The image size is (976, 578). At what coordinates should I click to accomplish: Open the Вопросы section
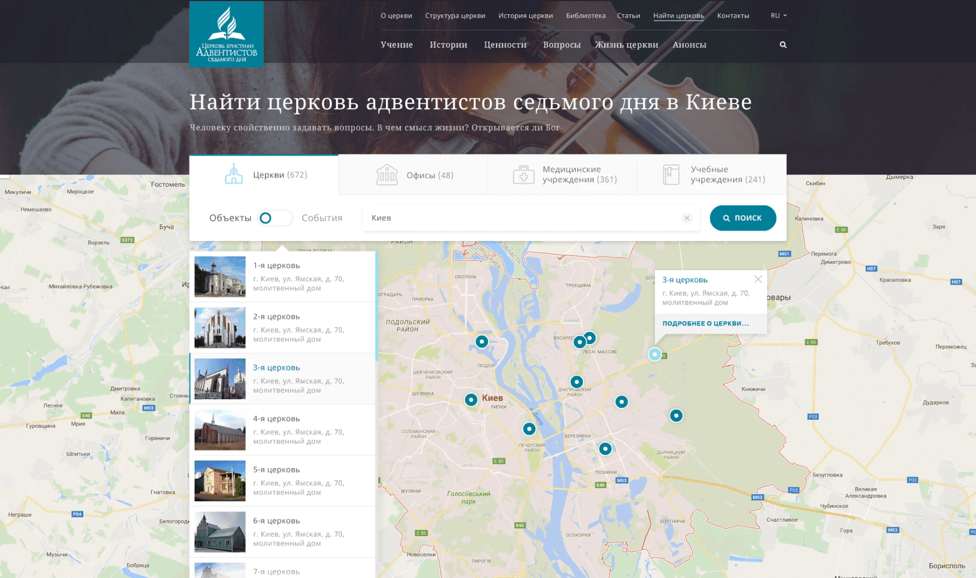click(x=562, y=45)
